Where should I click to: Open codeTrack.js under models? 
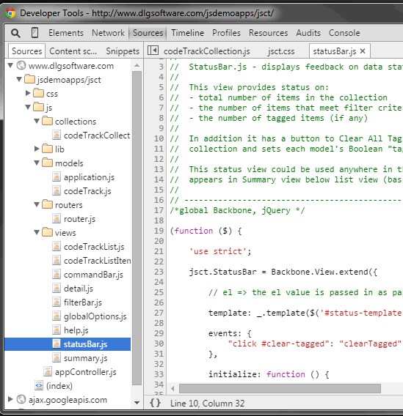tap(87, 191)
